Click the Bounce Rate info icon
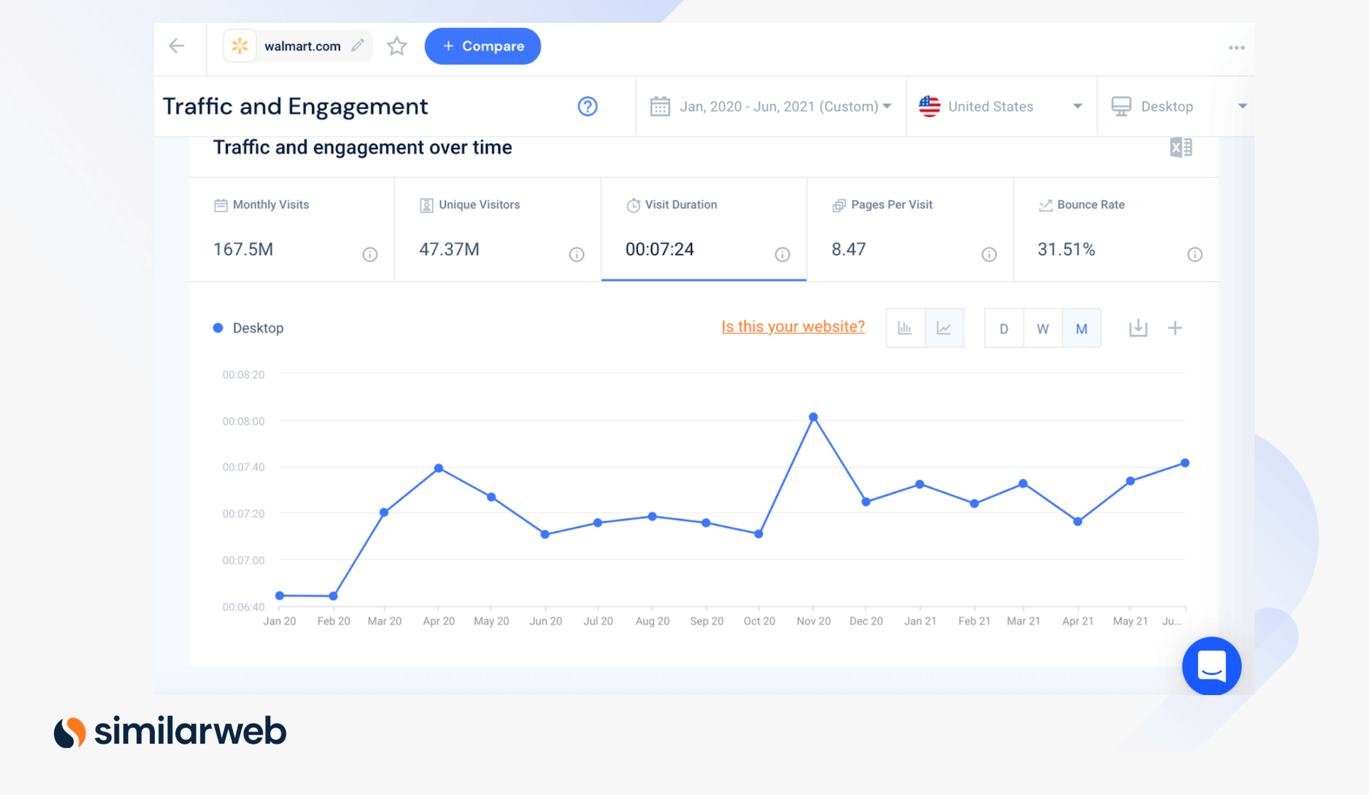Screen dimensions: 1369x795 1195,255
